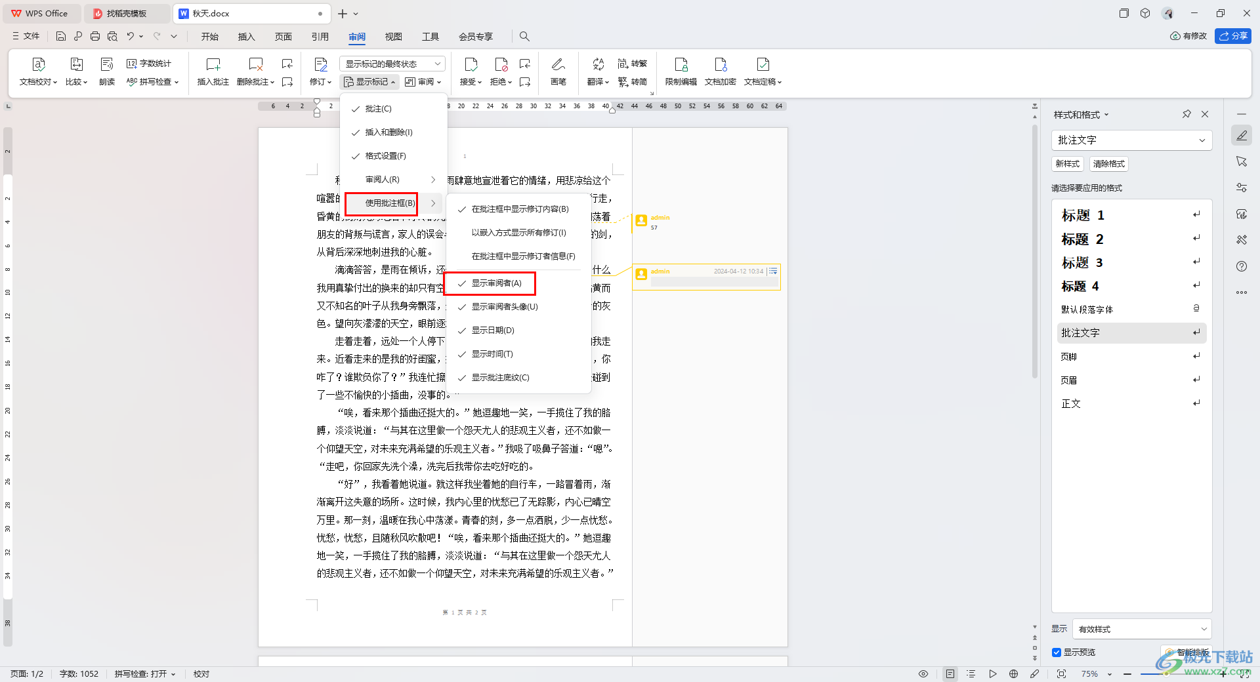Image resolution: width=1260 pixels, height=682 pixels.
Task: Toggle 显示批注底纹(C) option
Action: (519, 378)
